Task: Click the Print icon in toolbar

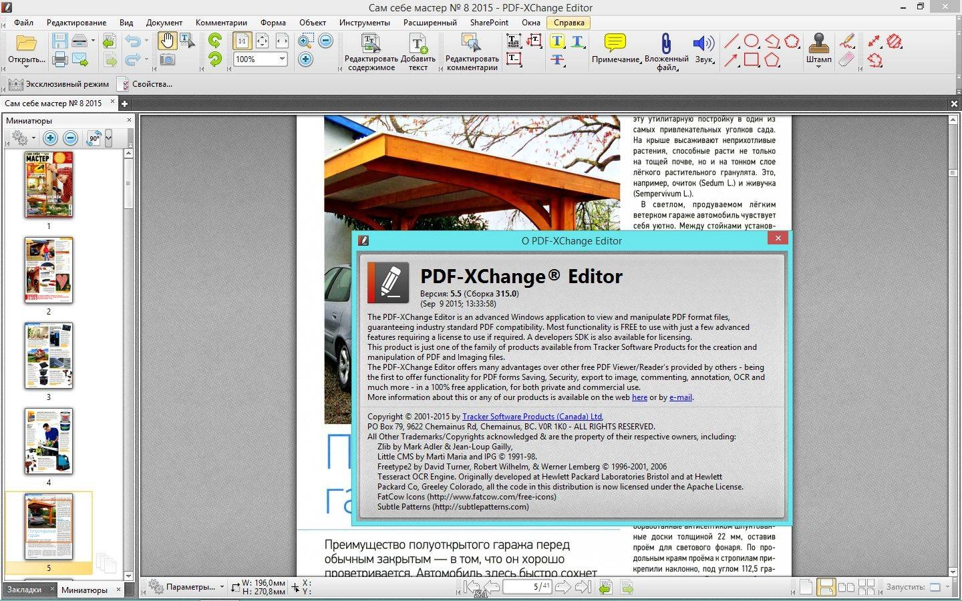Action: (x=60, y=59)
